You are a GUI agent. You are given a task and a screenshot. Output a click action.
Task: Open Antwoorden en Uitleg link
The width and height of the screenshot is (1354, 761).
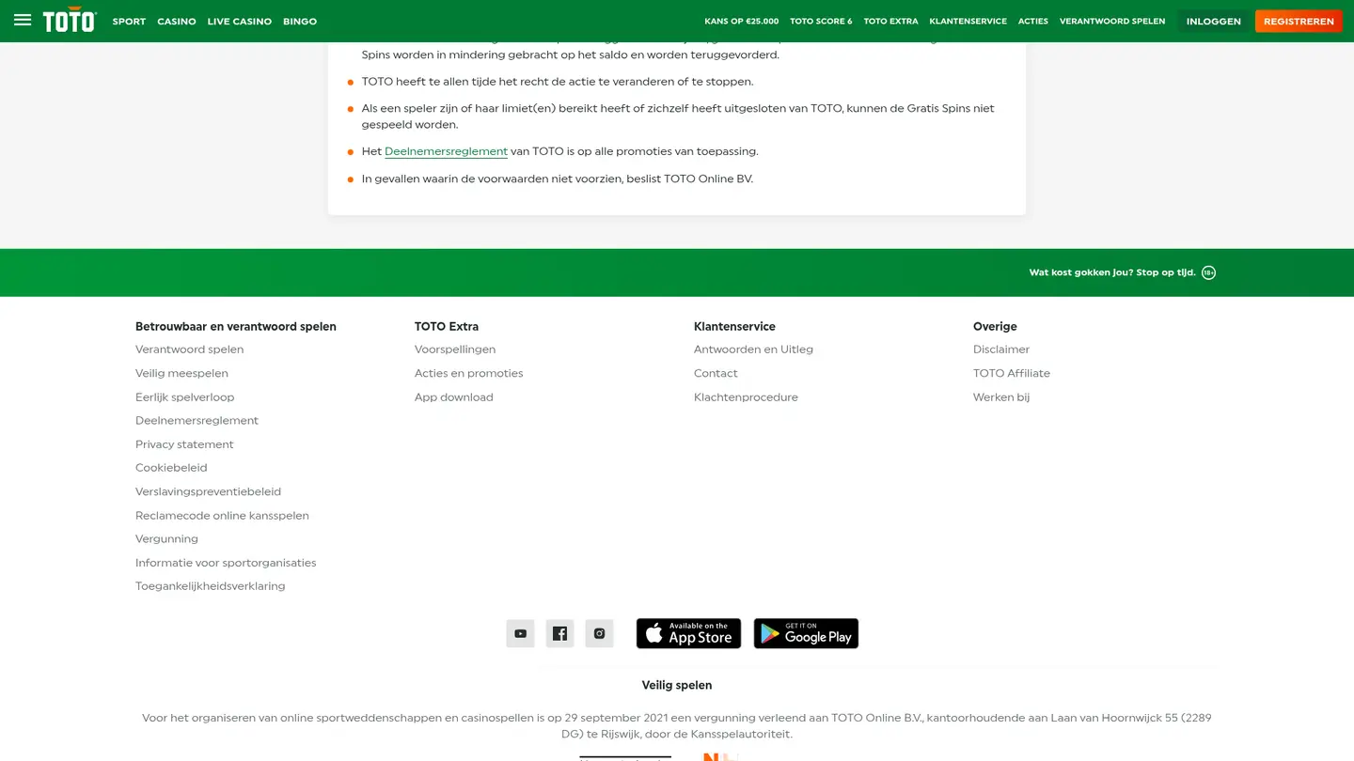pyautogui.click(x=753, y=349)
